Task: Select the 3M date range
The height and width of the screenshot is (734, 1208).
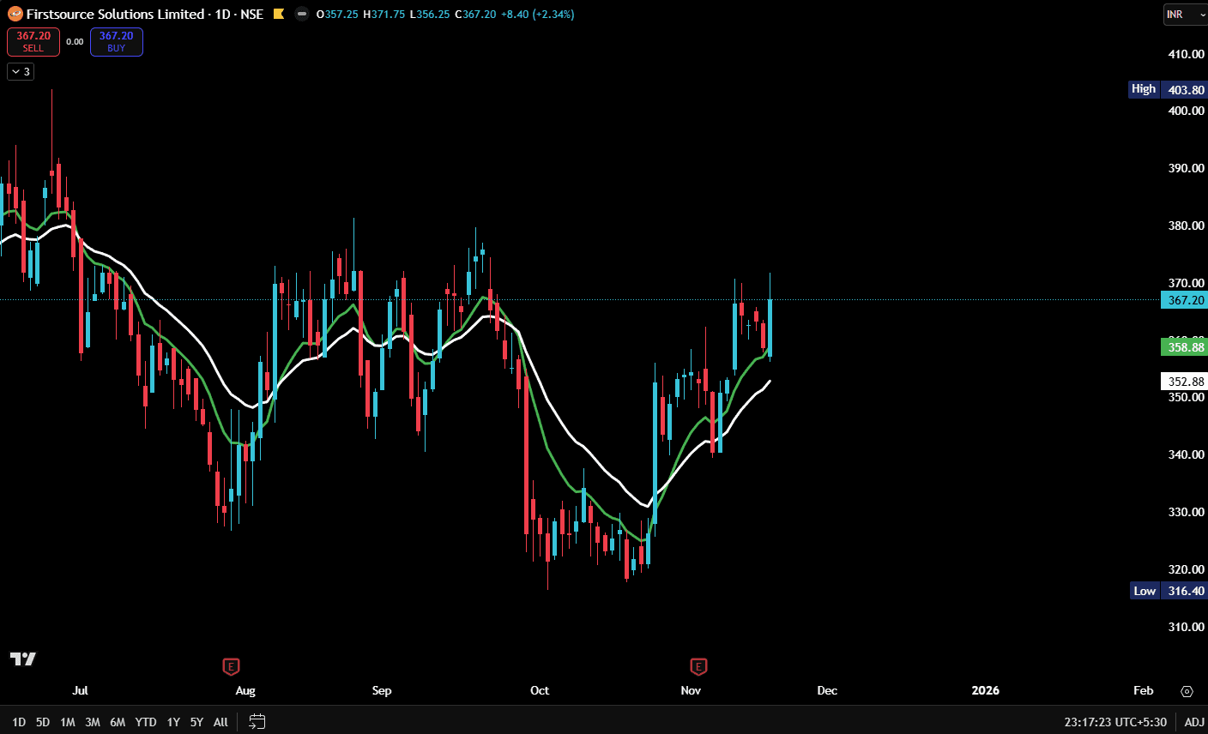Action: (93, 722)
